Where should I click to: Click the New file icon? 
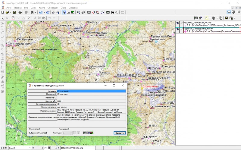coord(2,12)
